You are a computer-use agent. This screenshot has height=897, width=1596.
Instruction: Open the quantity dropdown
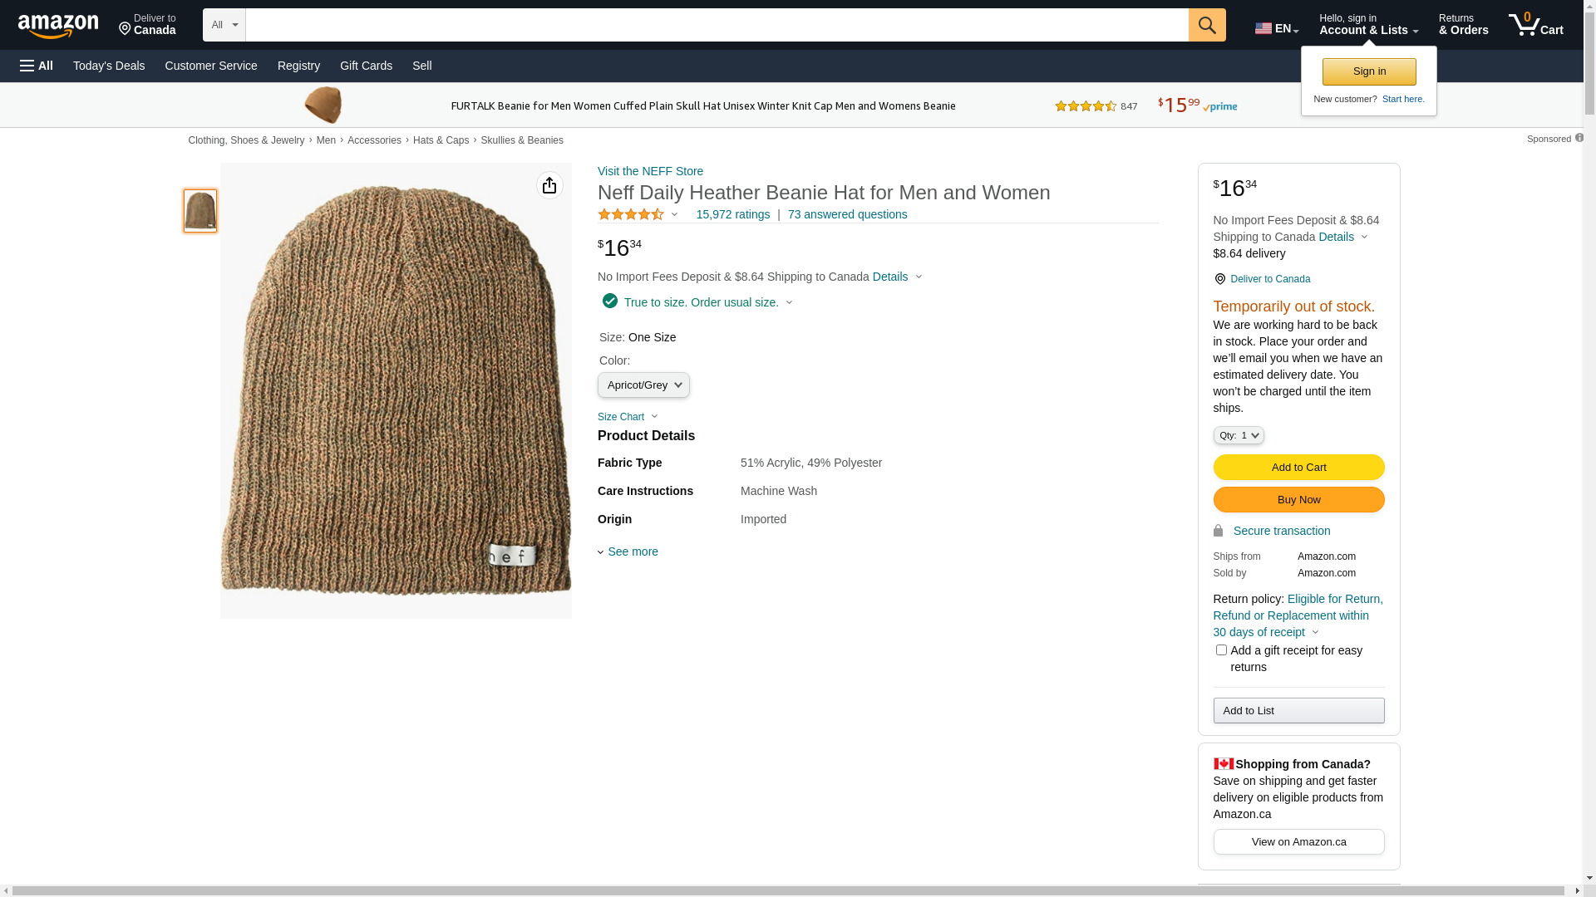[x=1239, y=435]
